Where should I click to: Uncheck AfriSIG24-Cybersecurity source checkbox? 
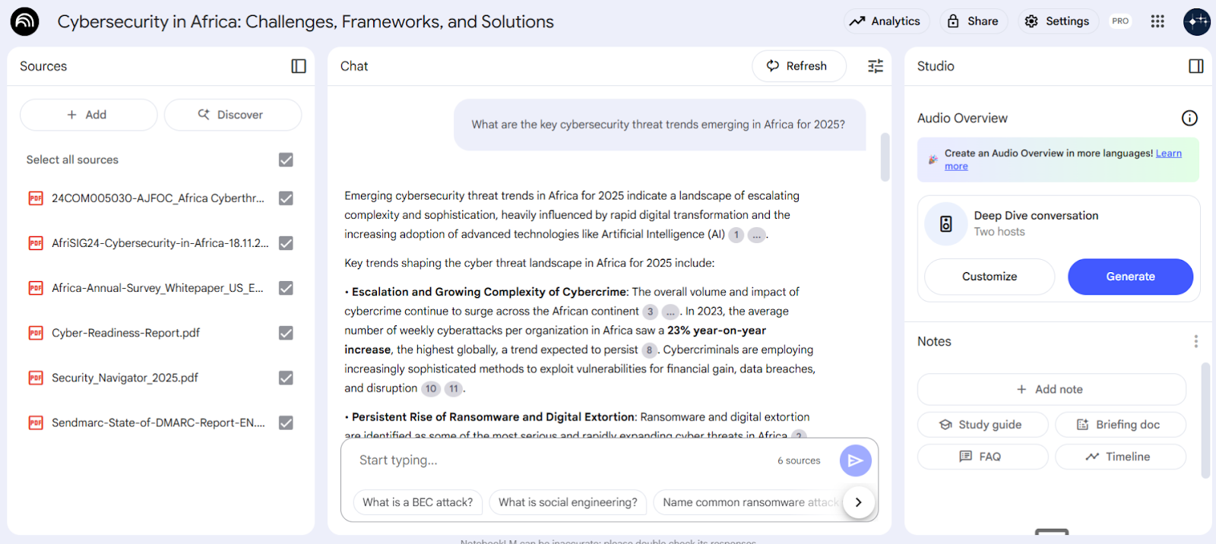point(286,243)
